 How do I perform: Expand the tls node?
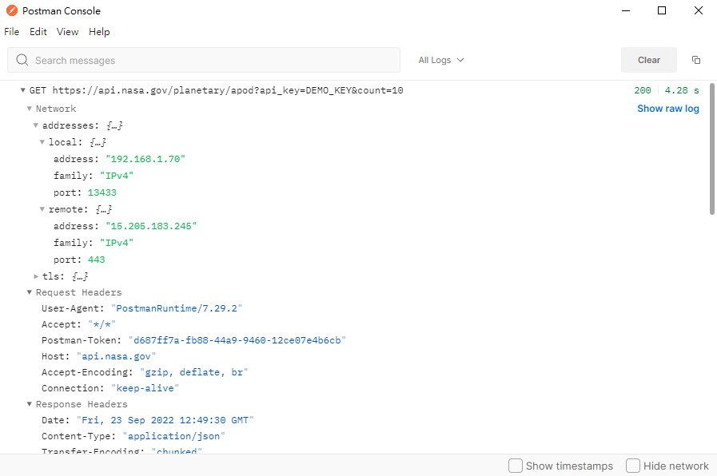pyautogui.click(x=36, y=276)
